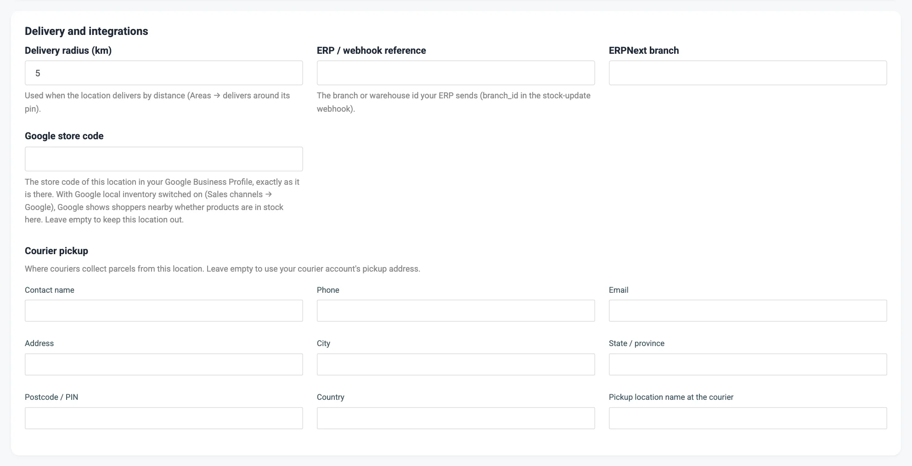
Task: Click the Delivery radius (km) field
Action: pyautogui.click(x=163, y=73)
